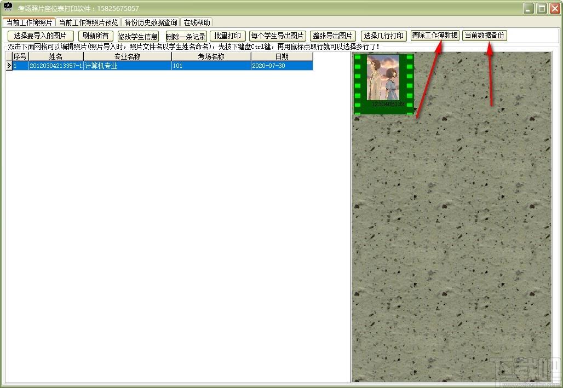Viewport: 563px width, 388px height.
Task: Open the 在线帮助 tab
Action: [x=197, y=22]
